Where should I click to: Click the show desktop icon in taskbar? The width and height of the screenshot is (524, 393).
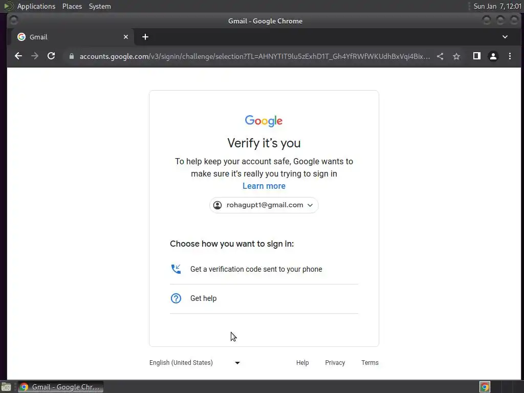[x=6, y=387]
